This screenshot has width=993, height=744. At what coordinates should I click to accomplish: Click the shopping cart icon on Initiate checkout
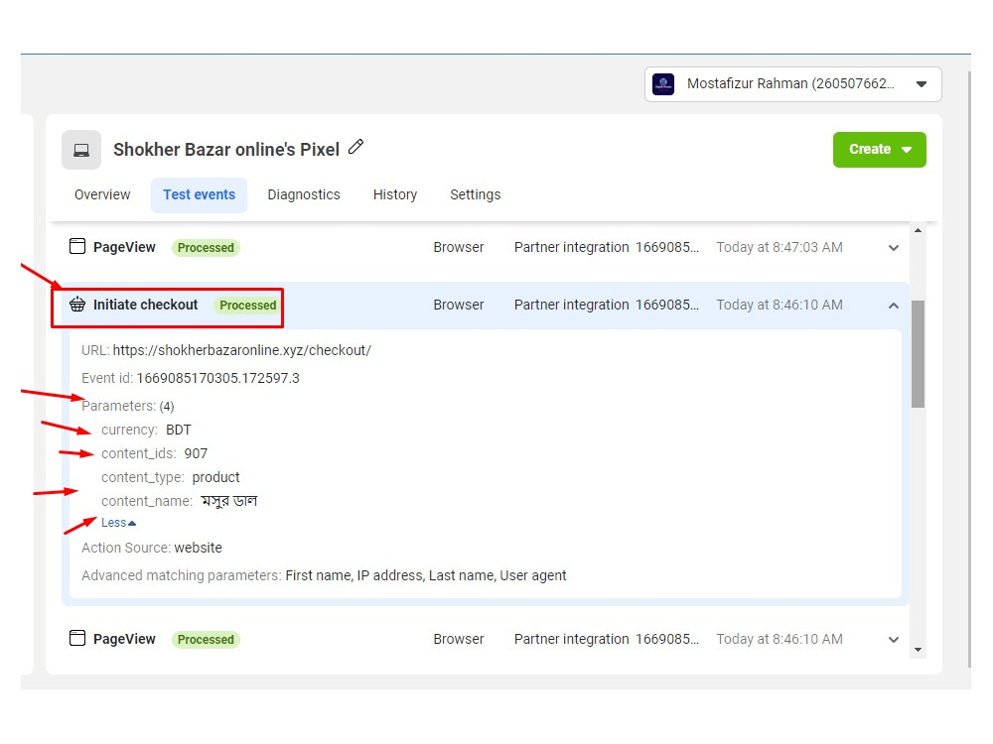click(x=77, y=306)
